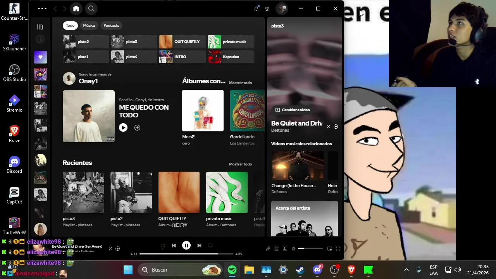Click Cambiar a video button

click(x=293, y=110)
